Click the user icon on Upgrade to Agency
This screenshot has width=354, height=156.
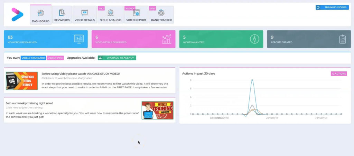pos(100,58)
